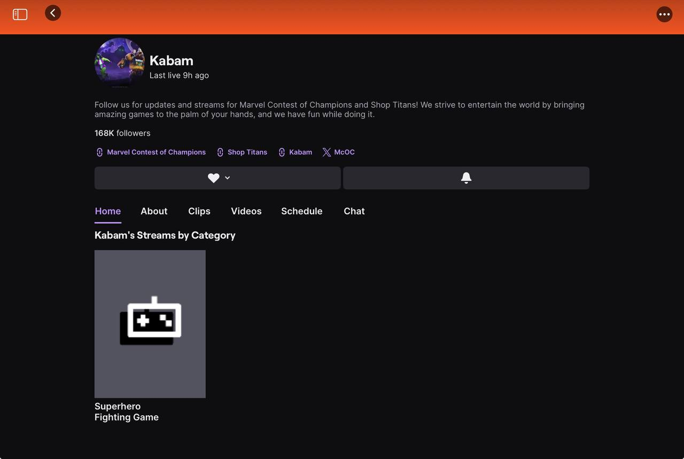Open the three-dot more options menu
The width and height of the screenshot is (684, 459).
664,14
